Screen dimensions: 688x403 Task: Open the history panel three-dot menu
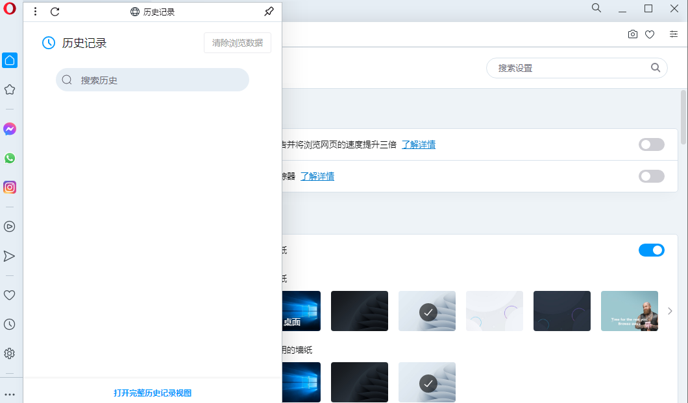click(35, 11)
